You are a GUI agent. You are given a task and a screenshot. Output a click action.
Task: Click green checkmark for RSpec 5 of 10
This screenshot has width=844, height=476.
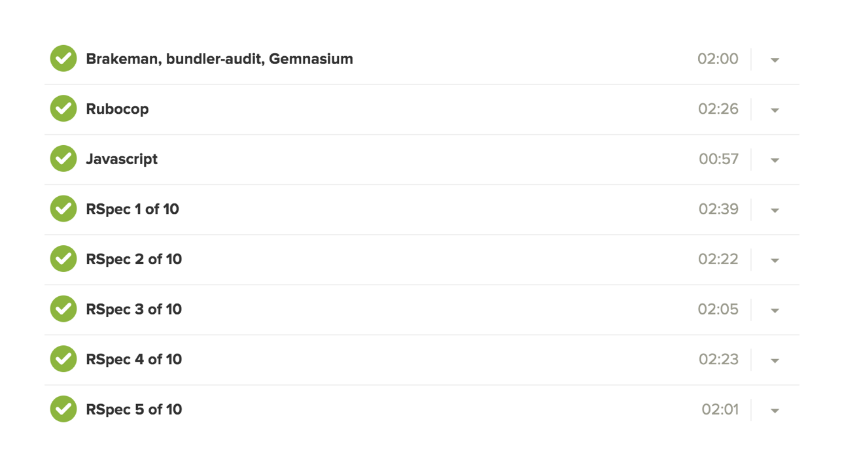point(63,409)
